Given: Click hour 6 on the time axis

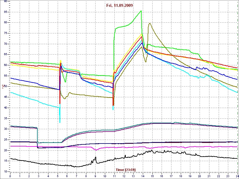Looking at the screenshot, I should click(67, 176).
